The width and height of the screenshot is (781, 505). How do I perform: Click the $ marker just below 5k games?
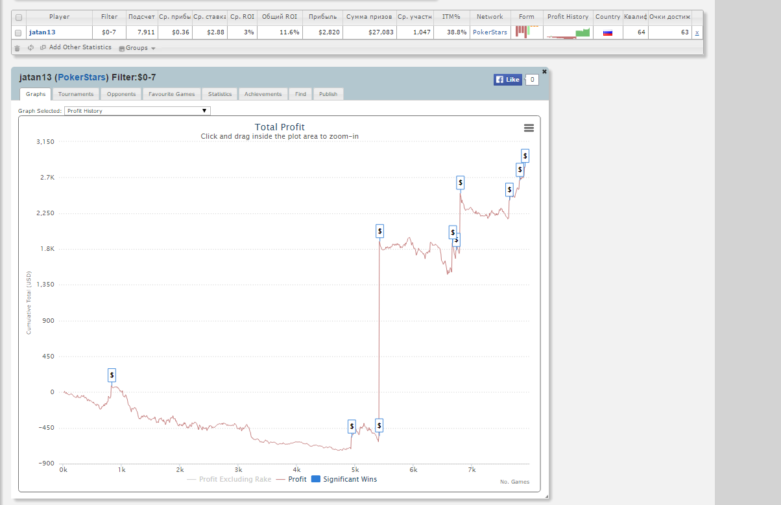[x=352, y=426]
